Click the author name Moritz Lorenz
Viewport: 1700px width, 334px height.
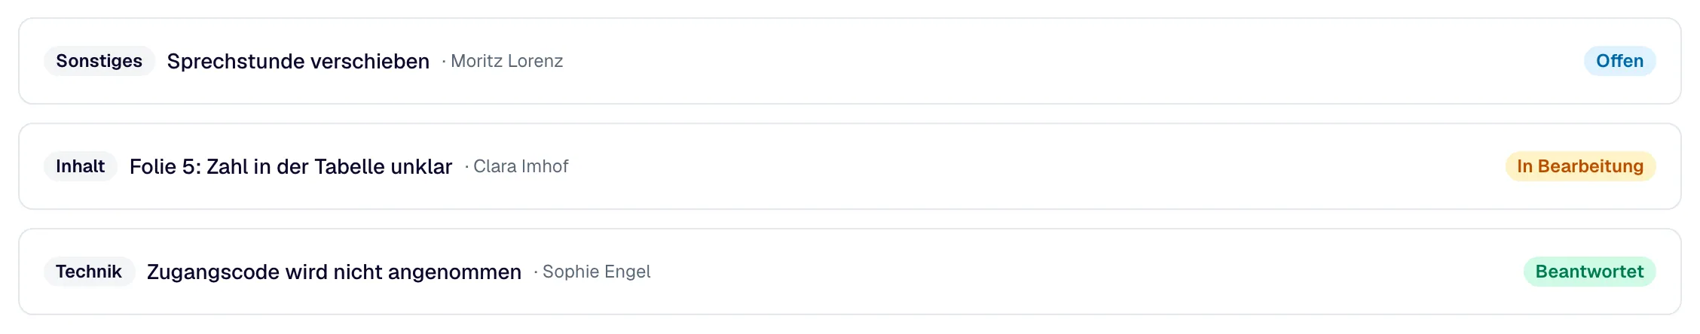pyautogui.click(x=507, y=61)
